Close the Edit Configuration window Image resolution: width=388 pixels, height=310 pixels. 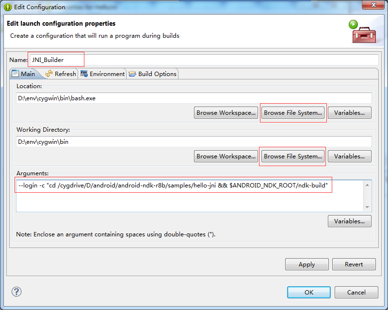tap(373, 5)
